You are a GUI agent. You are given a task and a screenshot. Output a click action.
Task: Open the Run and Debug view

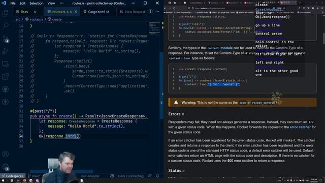(6, 51)
